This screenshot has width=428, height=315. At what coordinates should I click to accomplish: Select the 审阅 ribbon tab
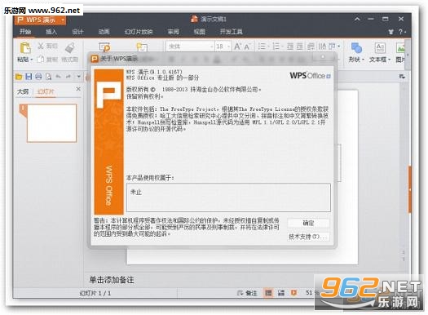(174, 32)
